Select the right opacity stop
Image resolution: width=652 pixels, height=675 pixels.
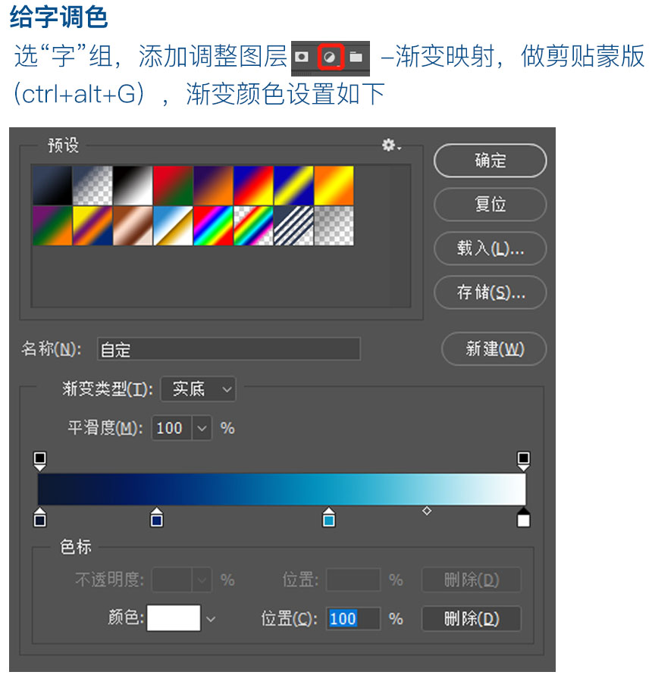[x=523, y=461]
